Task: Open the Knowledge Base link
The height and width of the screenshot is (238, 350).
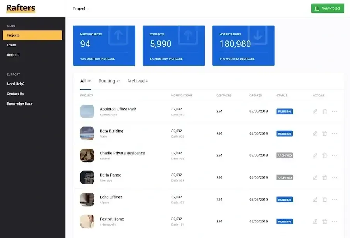Action: 19,104
